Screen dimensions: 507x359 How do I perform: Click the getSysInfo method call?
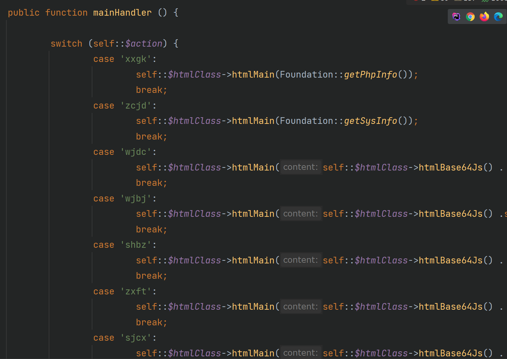tap(370, 121)
